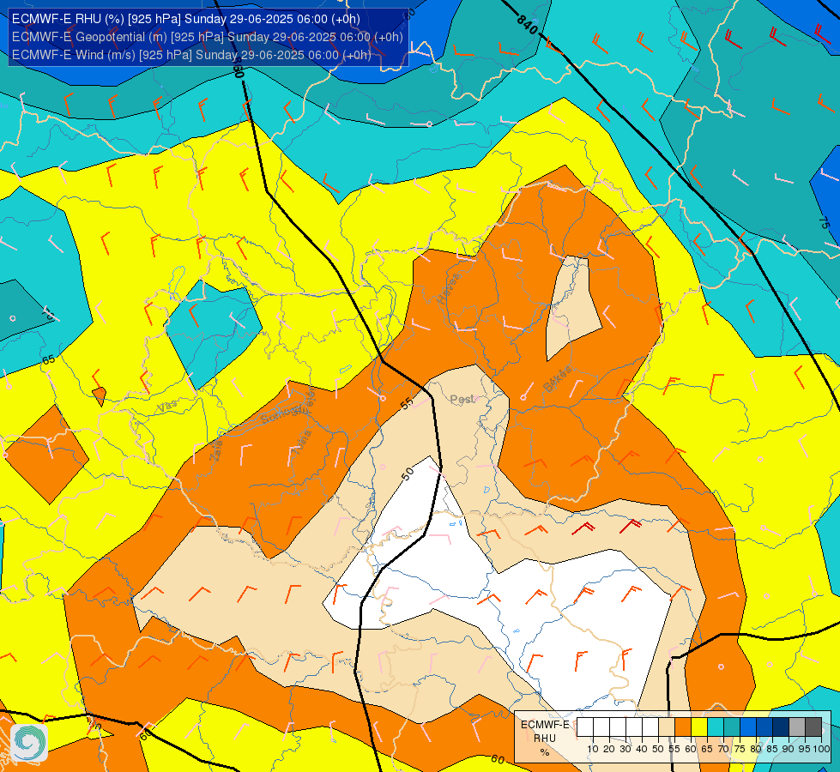Click the Heves county label

449,289
